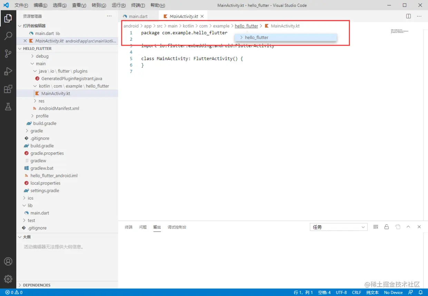Collapse kotlin\com\example\hello_flutter folder
The height and width of the screenshot is (296, 428).
74,86
